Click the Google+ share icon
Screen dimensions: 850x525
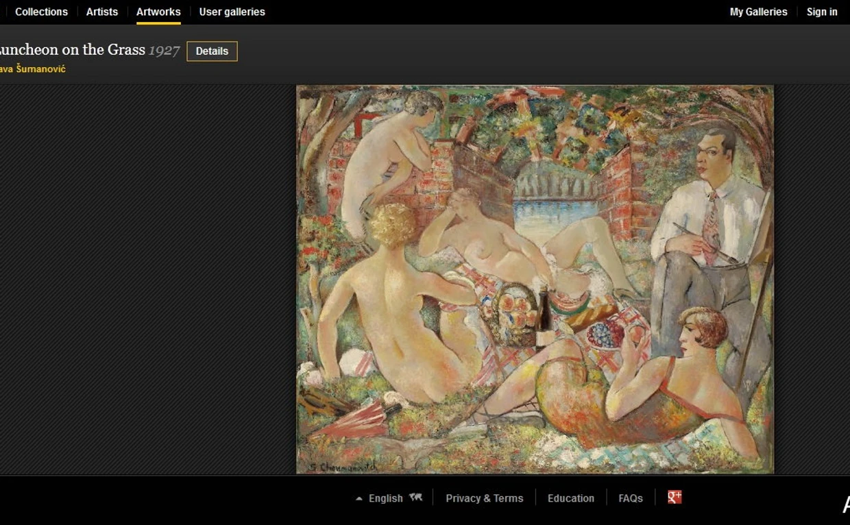point(675,498)
